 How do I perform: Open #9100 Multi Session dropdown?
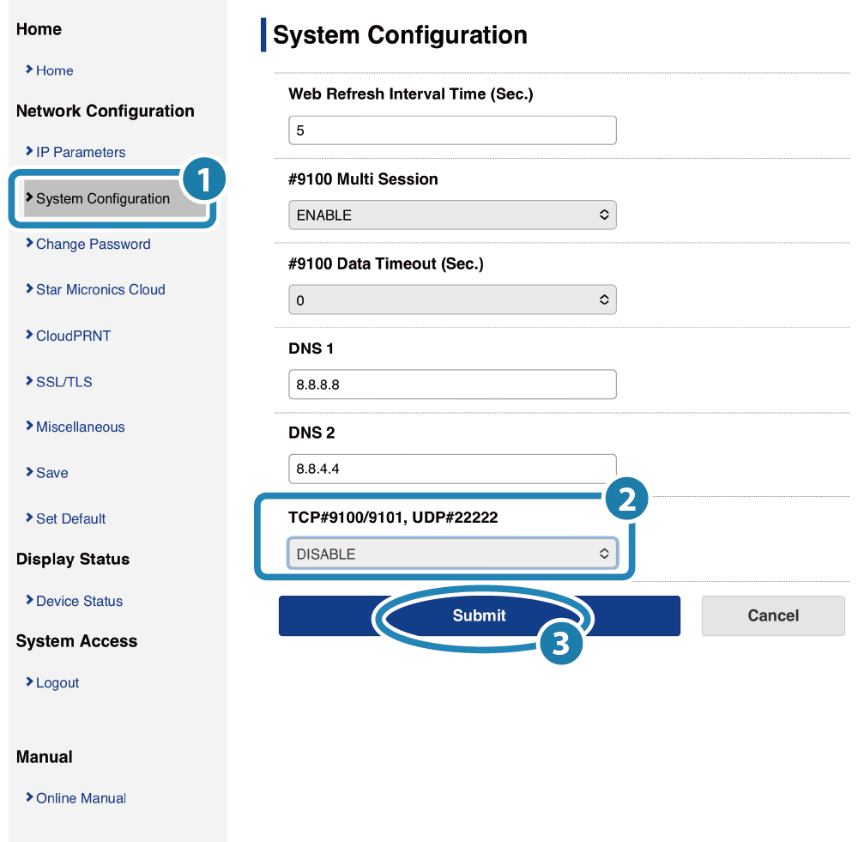click(x=452, y=215)
